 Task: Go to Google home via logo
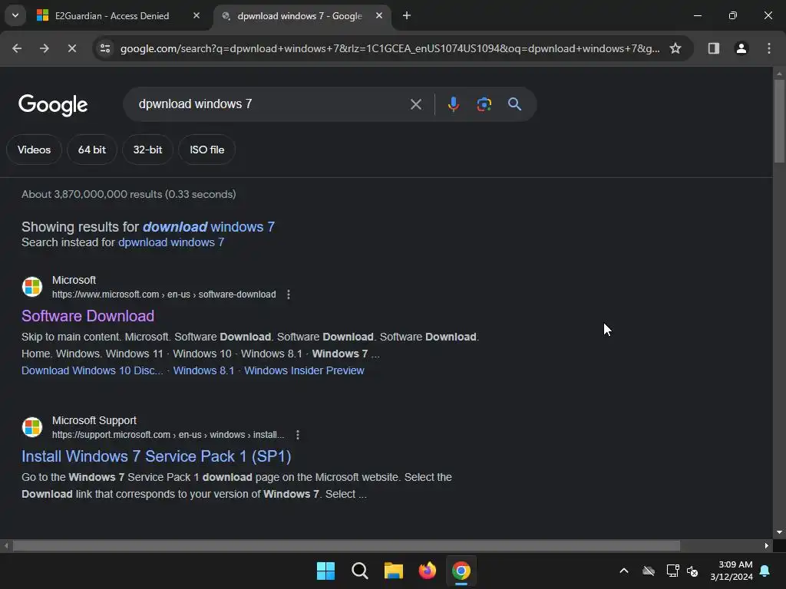point(53,104)
